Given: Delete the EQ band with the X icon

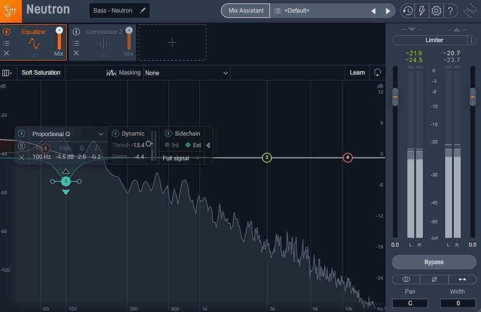Looking at the screenshot, I should pyautogui.click(x=21, y=157).
